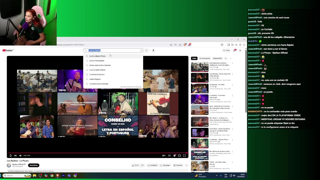Like the video (8,2 K)
The image size is (320, 180).
point(135,165)
